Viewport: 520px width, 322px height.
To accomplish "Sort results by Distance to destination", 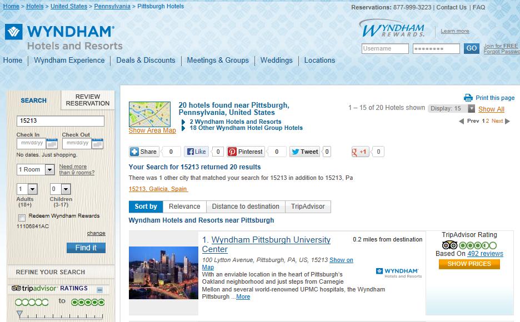I will pyautogui.click(x=246, y=207).
